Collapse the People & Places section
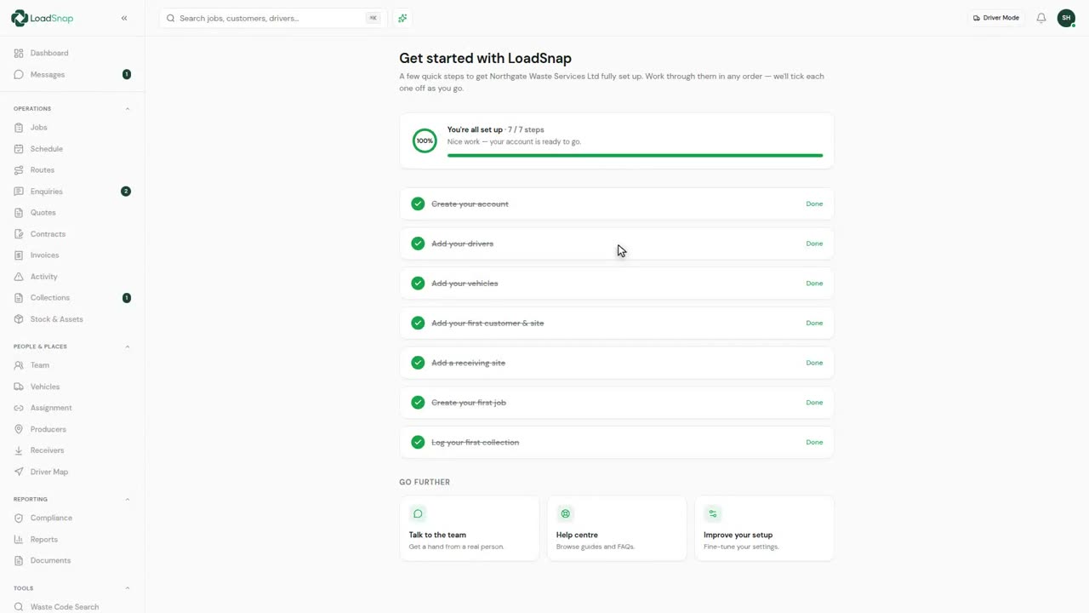Screen dimensions: 1089x613 pos(128,347)
